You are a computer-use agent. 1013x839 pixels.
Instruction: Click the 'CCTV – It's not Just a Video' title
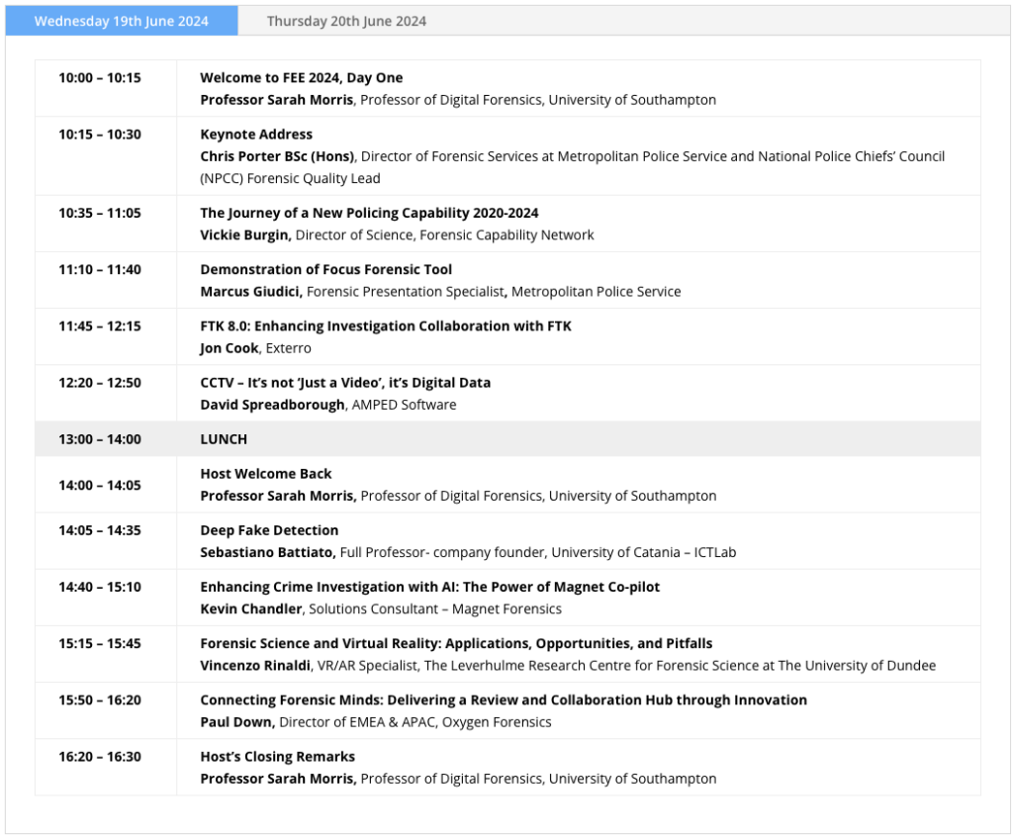click(x=345, y=383)
